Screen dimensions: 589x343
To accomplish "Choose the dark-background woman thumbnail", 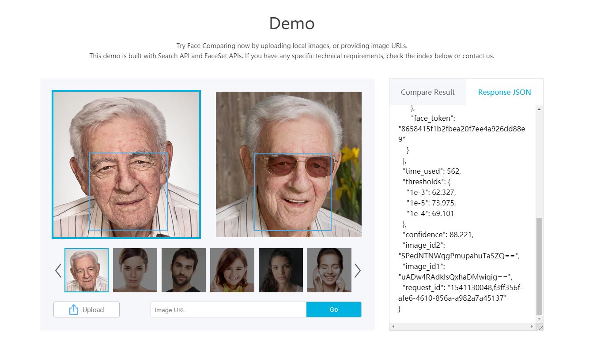I will (x=281, y=270).
